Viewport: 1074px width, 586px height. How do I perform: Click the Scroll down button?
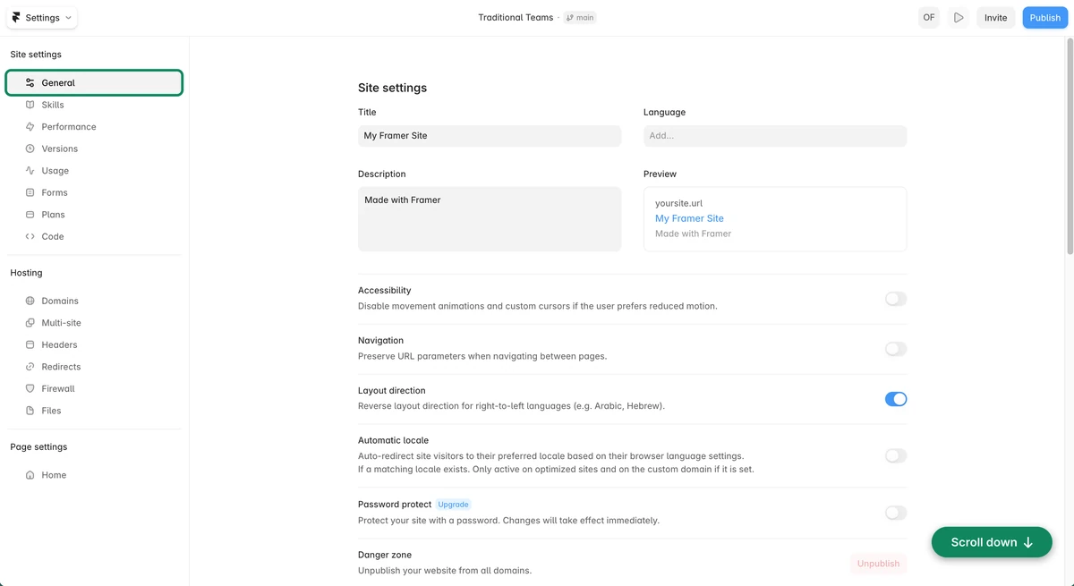point(992,542)
